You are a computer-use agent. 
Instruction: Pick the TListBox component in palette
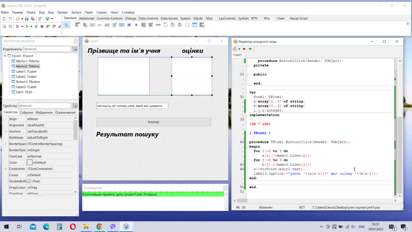143,25
